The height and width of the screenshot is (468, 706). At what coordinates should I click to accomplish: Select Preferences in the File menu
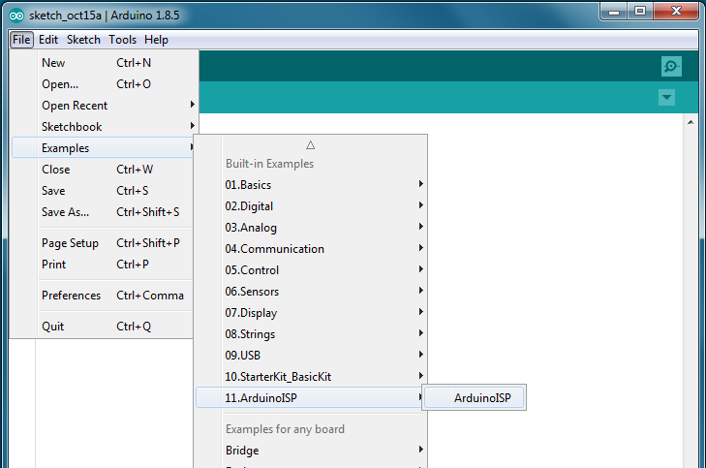click(x=71, y=296)
